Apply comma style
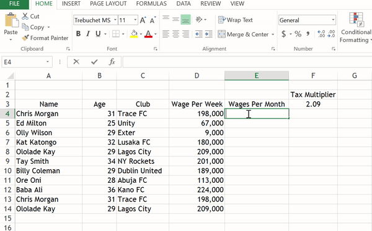 [308, 34]
